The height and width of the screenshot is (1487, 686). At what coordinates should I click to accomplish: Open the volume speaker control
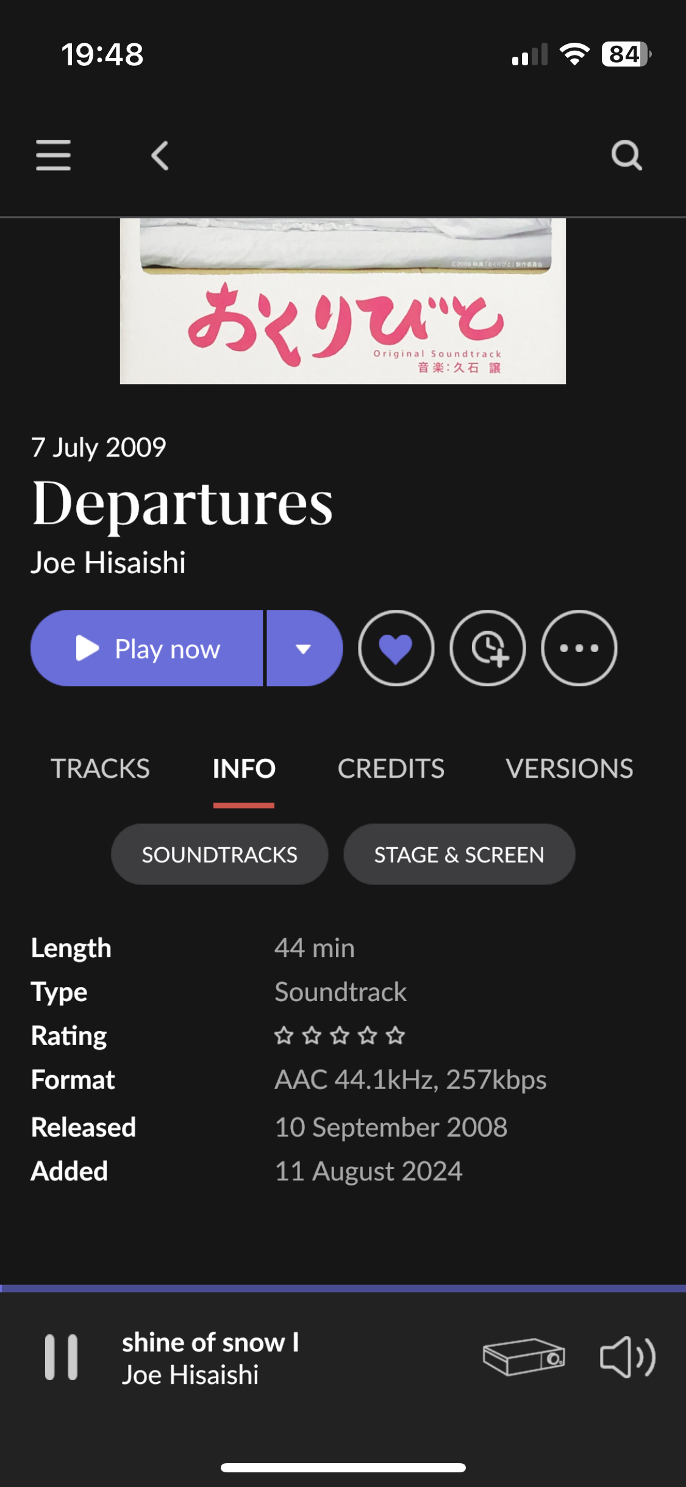(x=627, y=1358)
